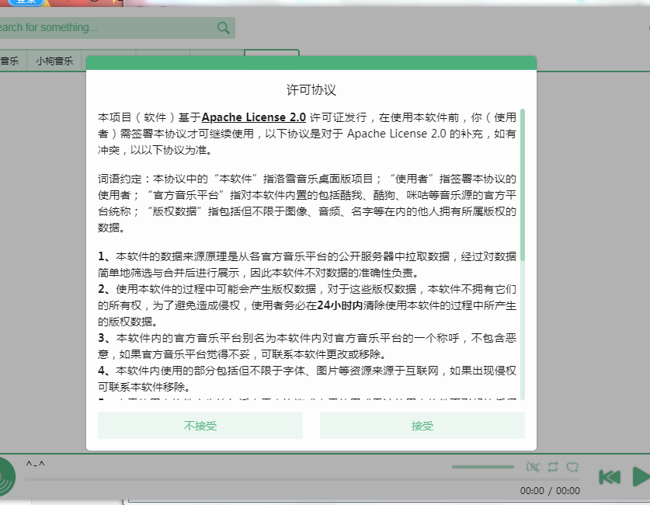Click the 接受 accept button

(x=422, y=426)
